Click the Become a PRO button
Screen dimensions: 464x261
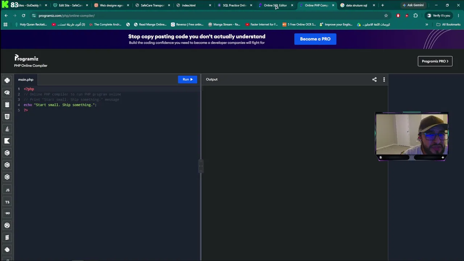315,39
